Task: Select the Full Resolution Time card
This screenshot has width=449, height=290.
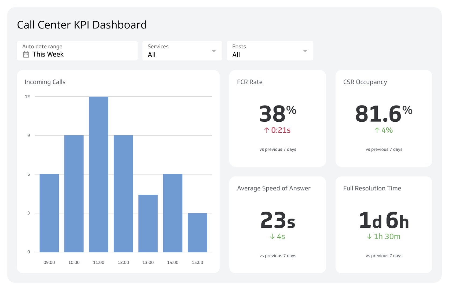Action: coord(384,224)
